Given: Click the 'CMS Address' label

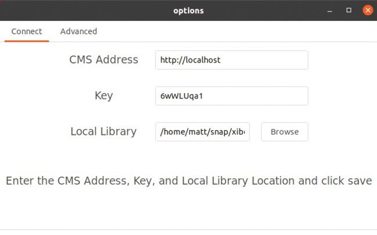Looking at the screenshot, I should pyautogui.click(x=104, y=60).
